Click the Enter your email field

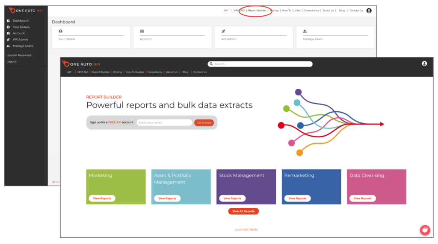[x=164, y=122]
